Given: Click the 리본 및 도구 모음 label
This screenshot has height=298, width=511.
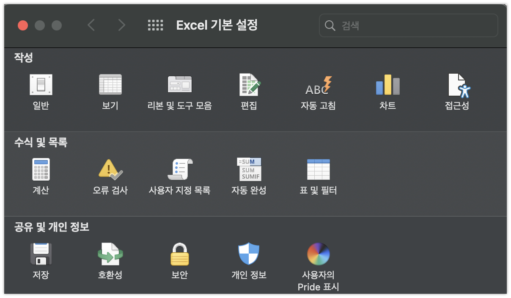Looking at the screenshot, I should coord(180,106).
